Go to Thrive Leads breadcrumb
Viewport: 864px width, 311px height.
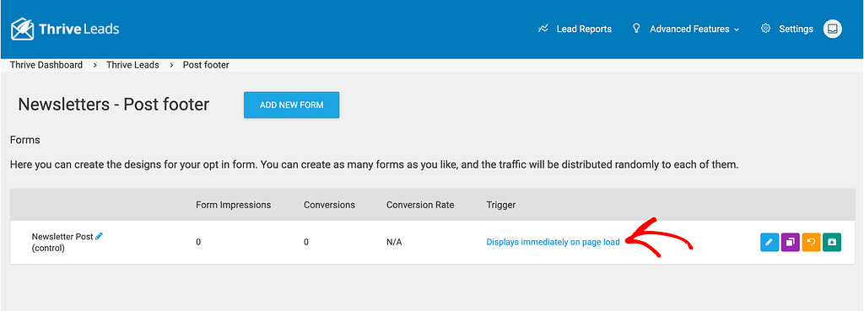132,65
